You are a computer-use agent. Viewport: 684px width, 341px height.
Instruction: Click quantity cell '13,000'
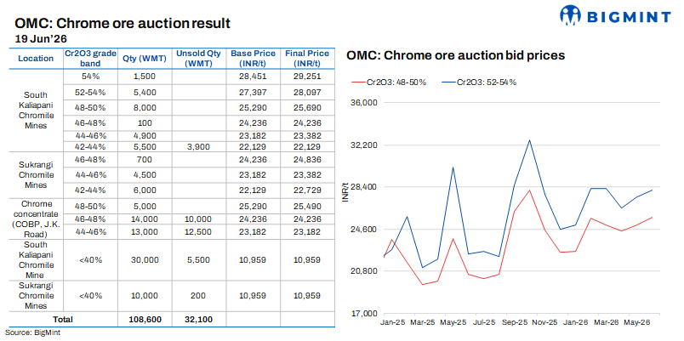145,232
